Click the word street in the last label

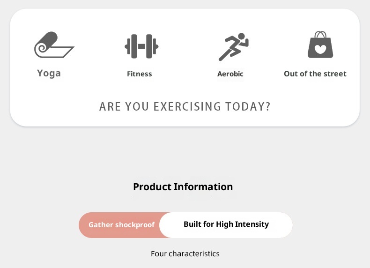point(335,74)
